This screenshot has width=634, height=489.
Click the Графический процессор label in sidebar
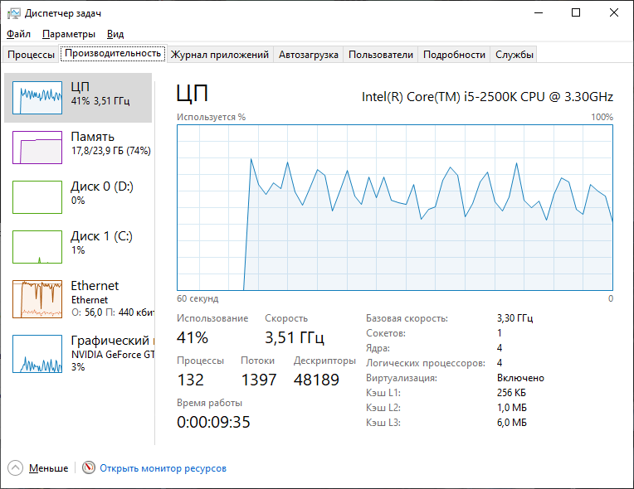pyautogui.click(x=113, y=341)
